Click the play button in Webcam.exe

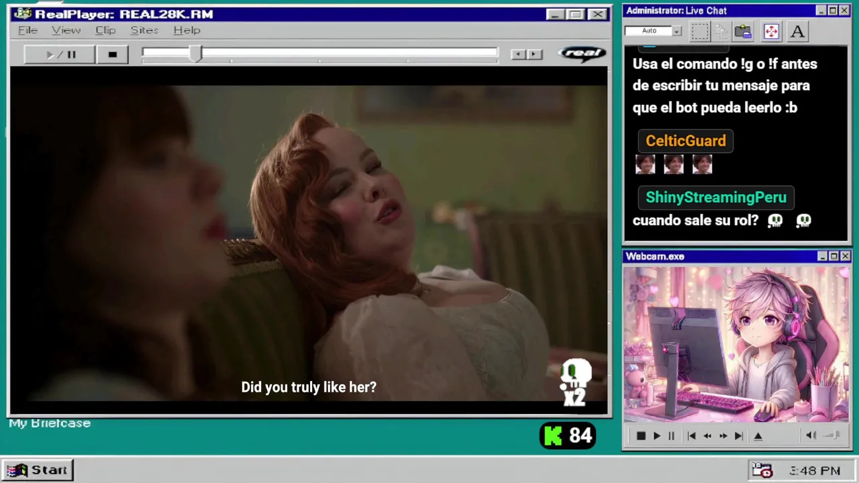tap(657, 436)
